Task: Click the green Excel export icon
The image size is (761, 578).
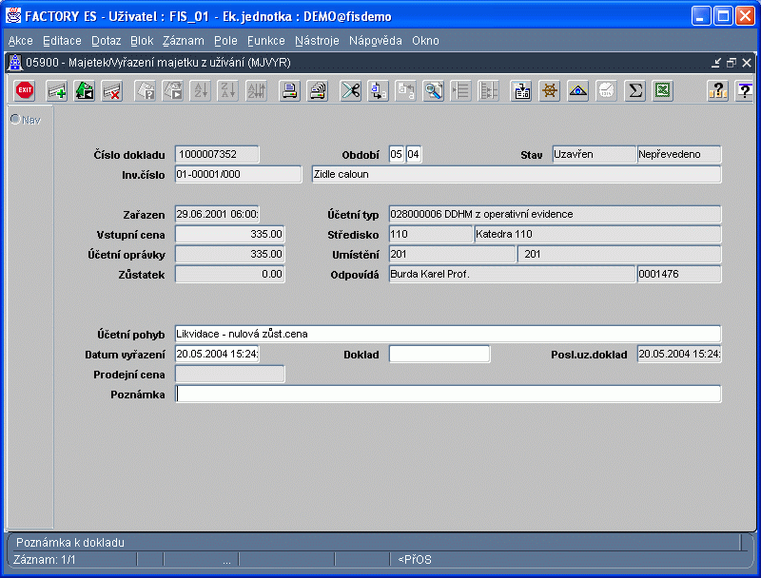Action: tap(662, 90)
